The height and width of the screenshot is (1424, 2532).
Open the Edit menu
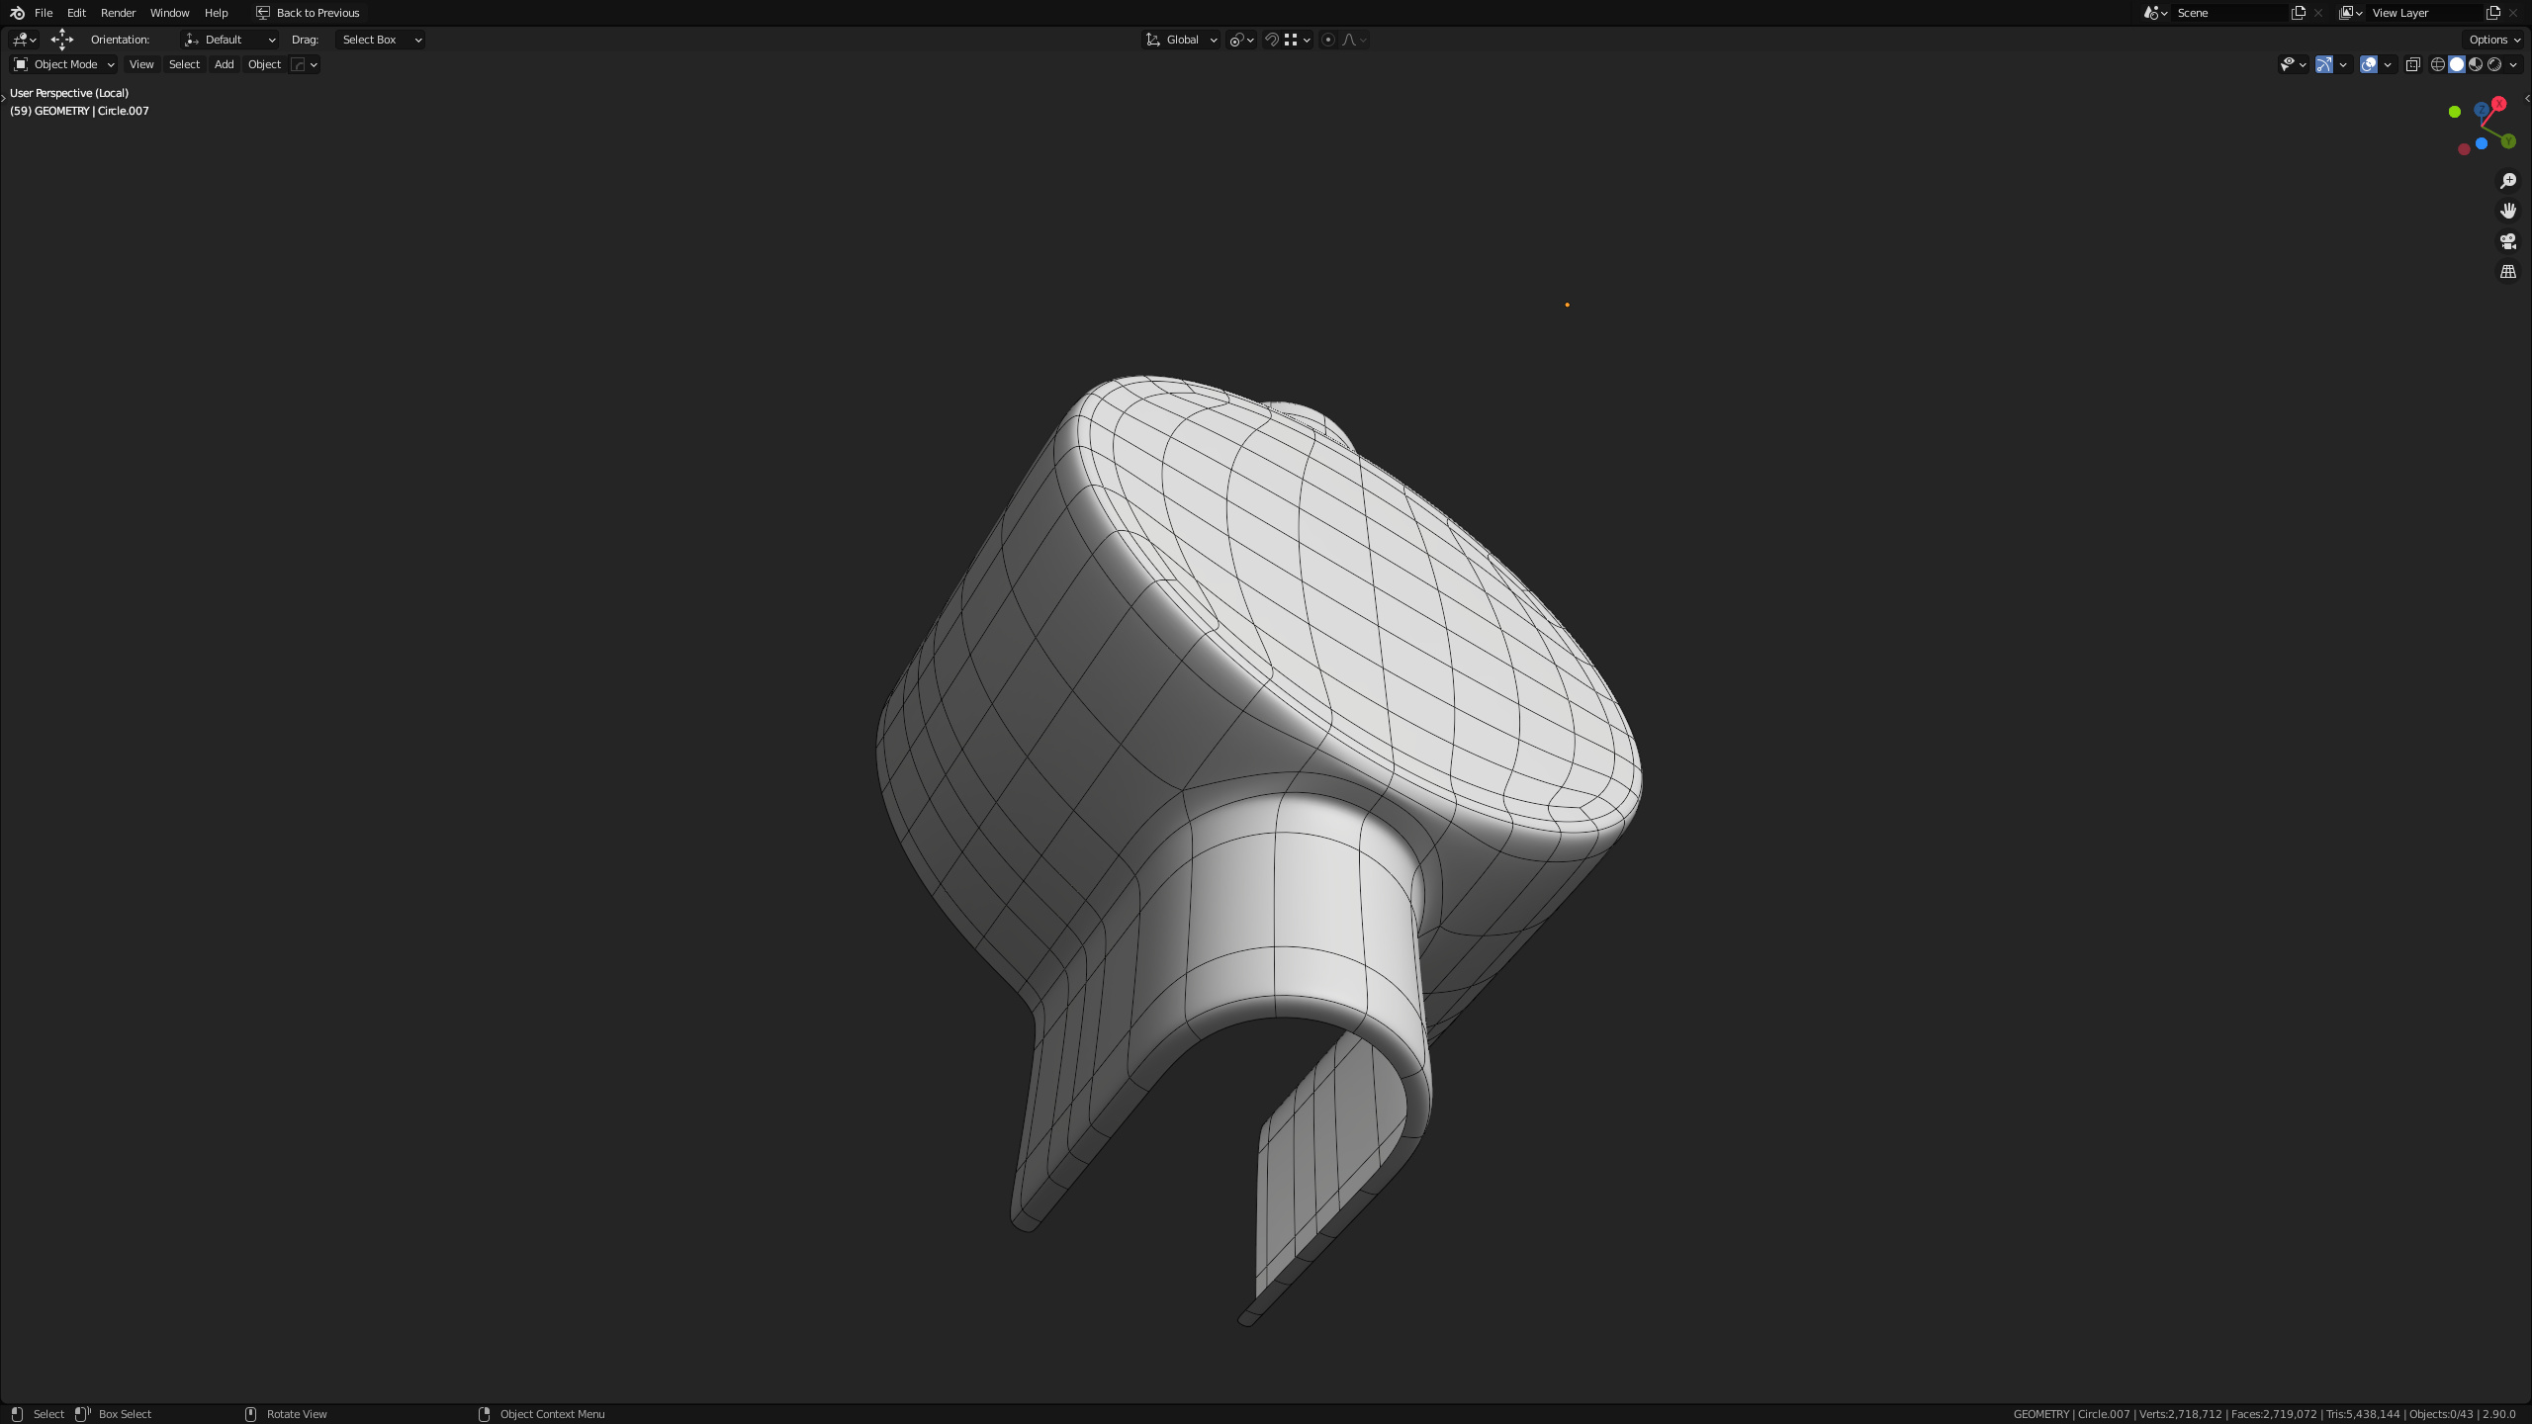click(76, 13)
